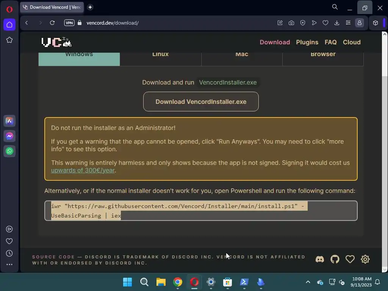Open the notification bell in the taskbar

[378, 282]
